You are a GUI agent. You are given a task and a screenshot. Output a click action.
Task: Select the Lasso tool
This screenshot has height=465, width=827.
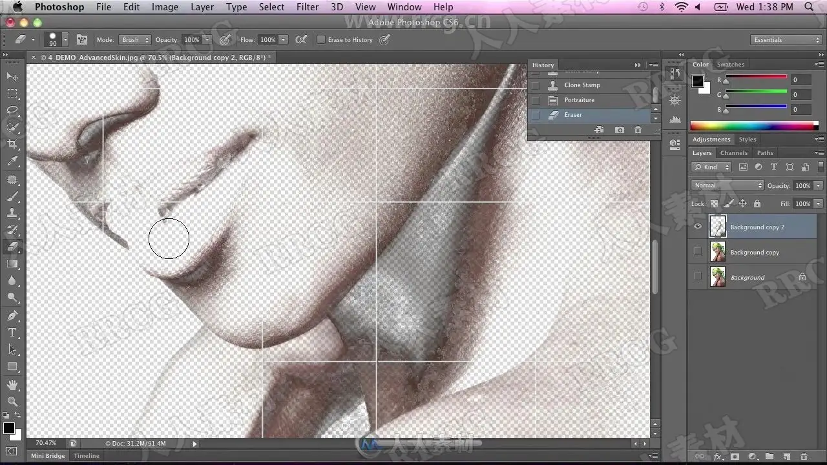click(x=12, y=111)
